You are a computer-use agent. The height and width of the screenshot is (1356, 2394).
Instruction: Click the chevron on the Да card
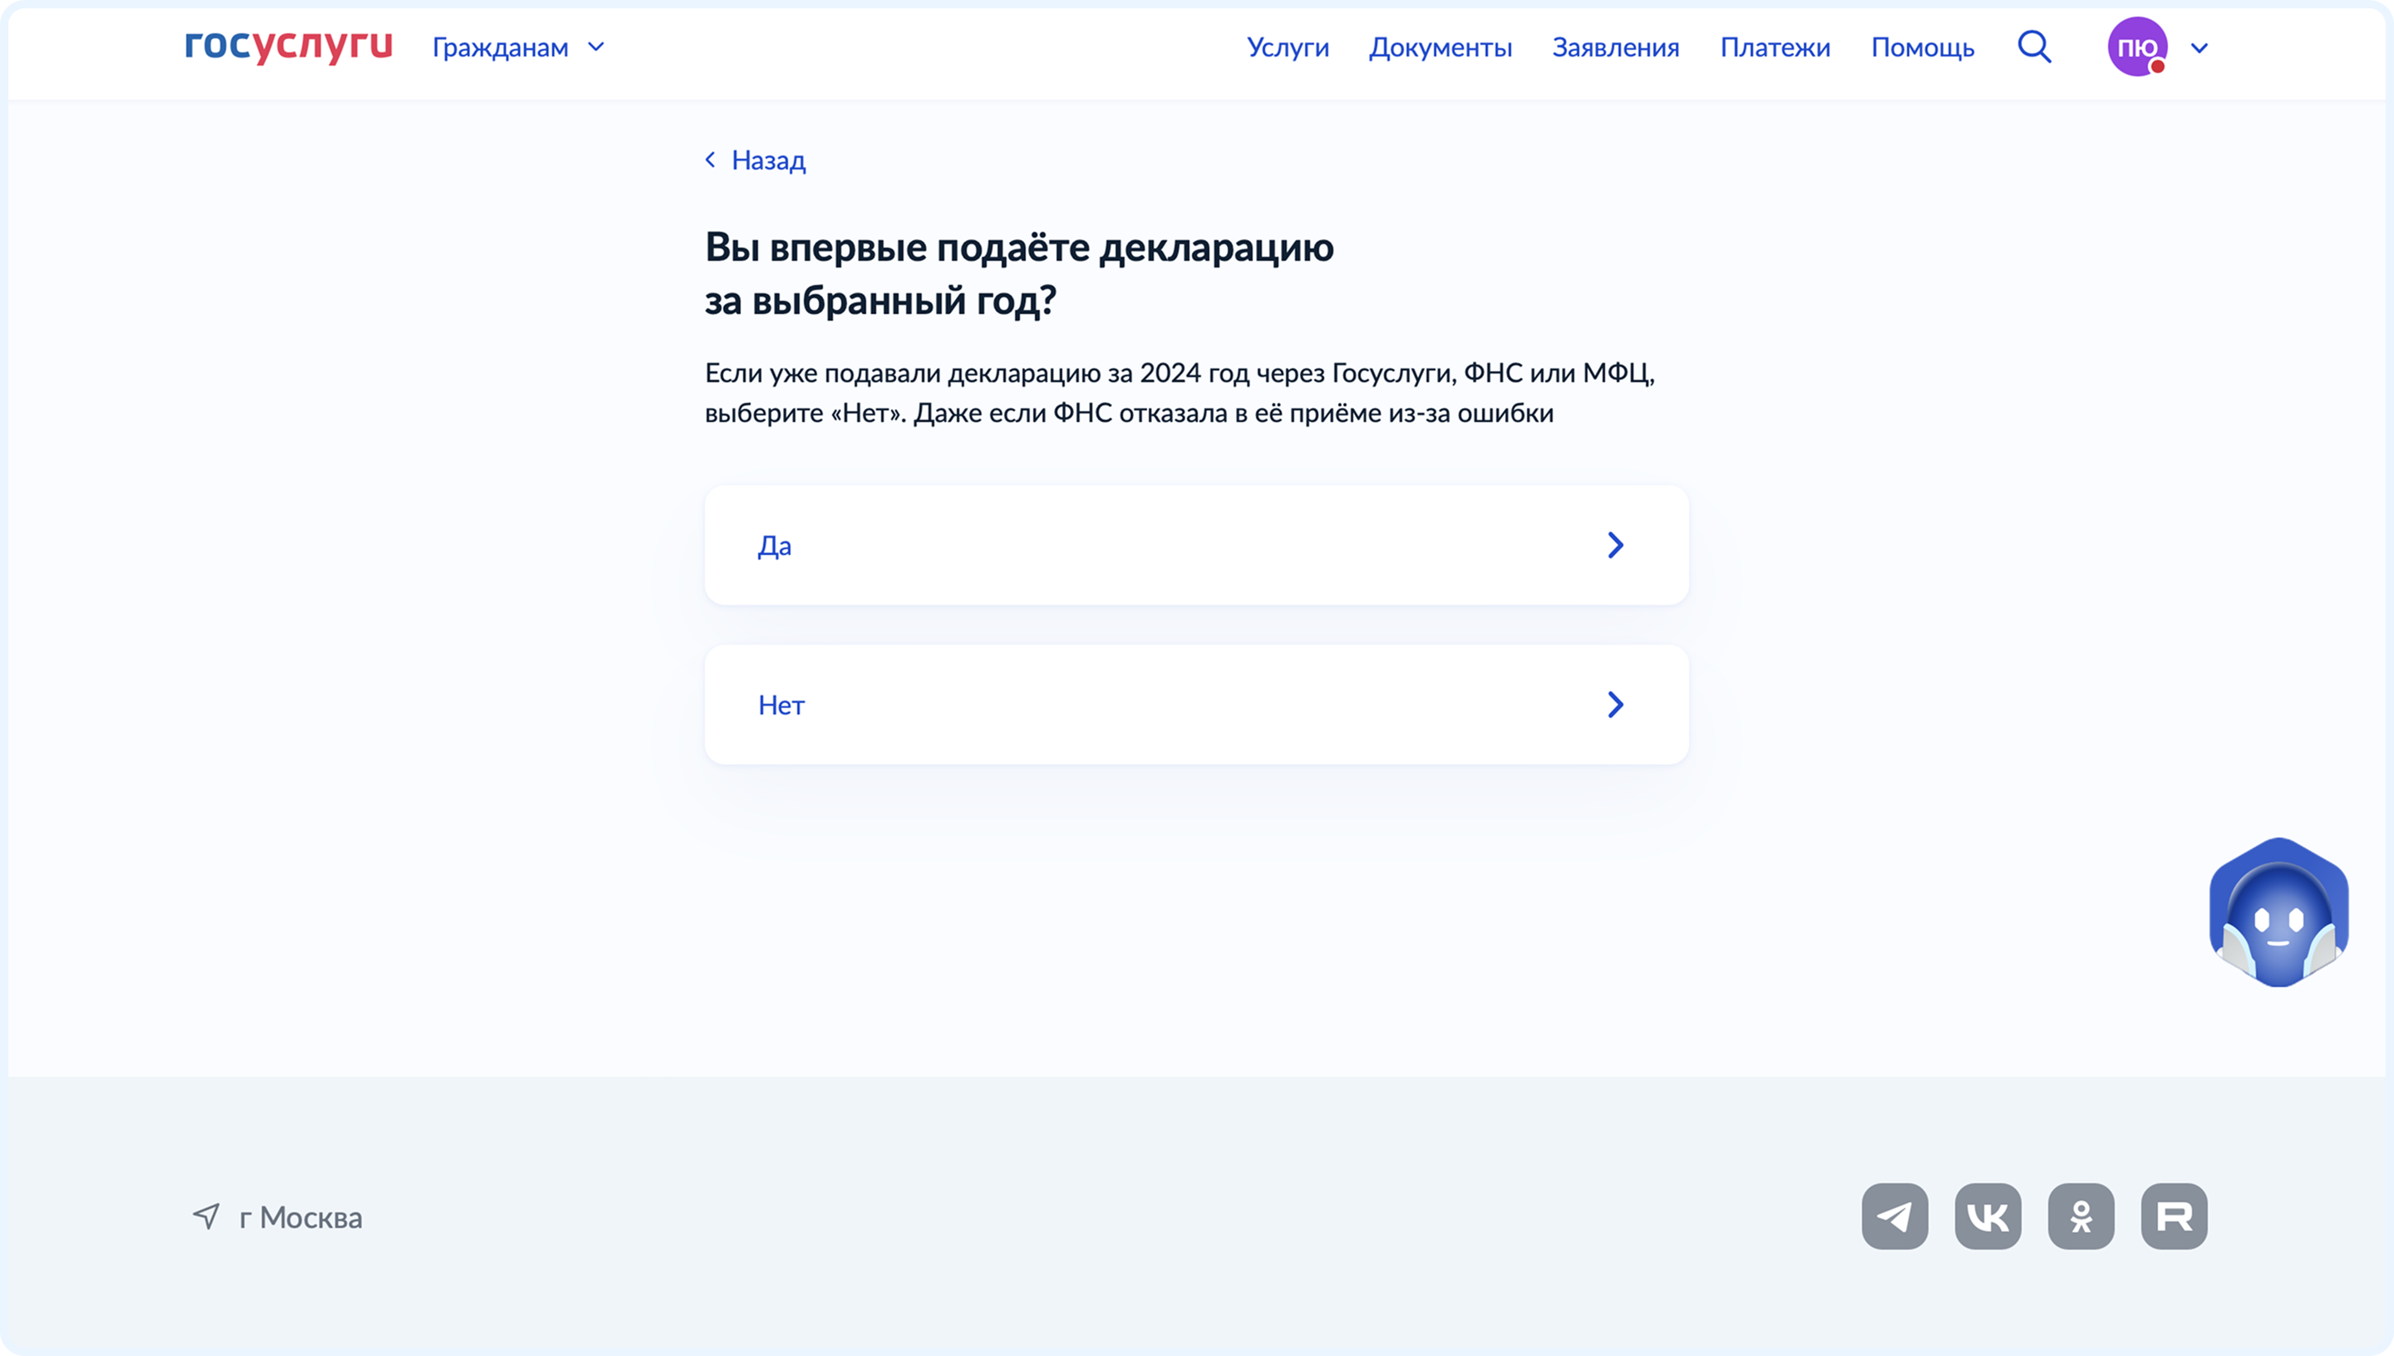pos(1616,545)
